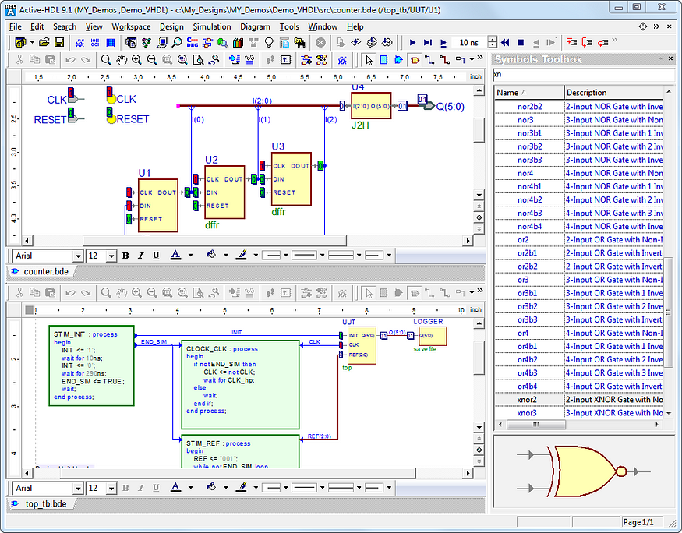Screen dimensions: 682x533
Task: Select the or4b2 symbol row
Action: coord(578,359)
